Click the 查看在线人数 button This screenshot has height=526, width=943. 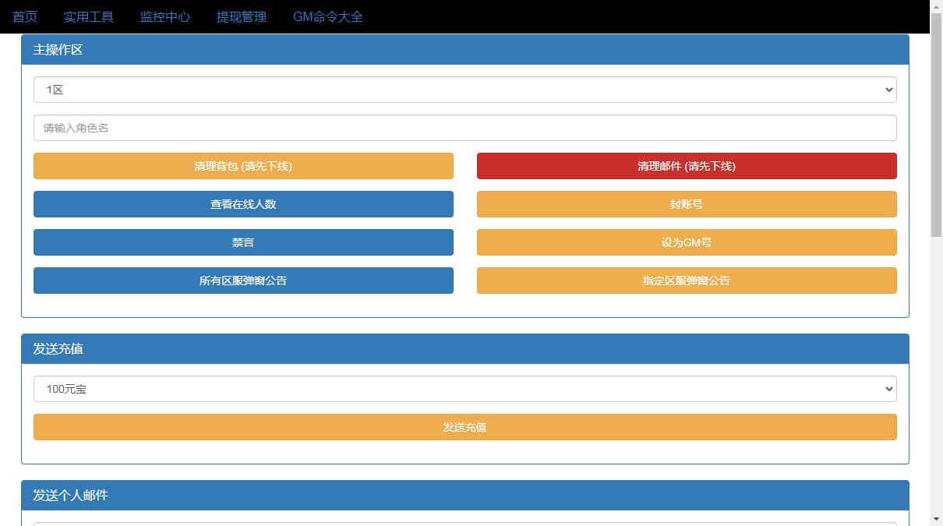243,204
